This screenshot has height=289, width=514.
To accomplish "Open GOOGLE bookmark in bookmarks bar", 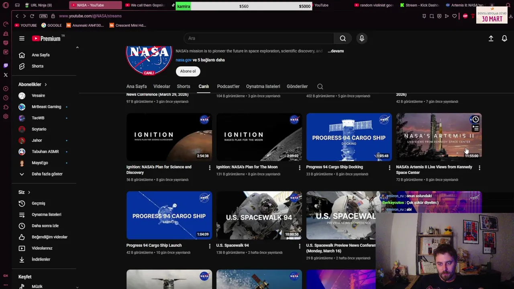I will coord(51,25).
